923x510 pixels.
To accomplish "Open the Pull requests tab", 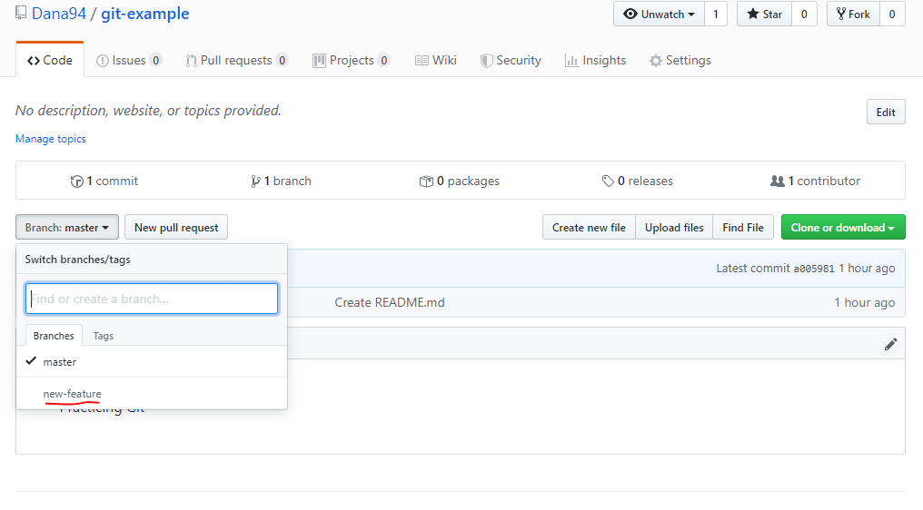I will (236, 60).
